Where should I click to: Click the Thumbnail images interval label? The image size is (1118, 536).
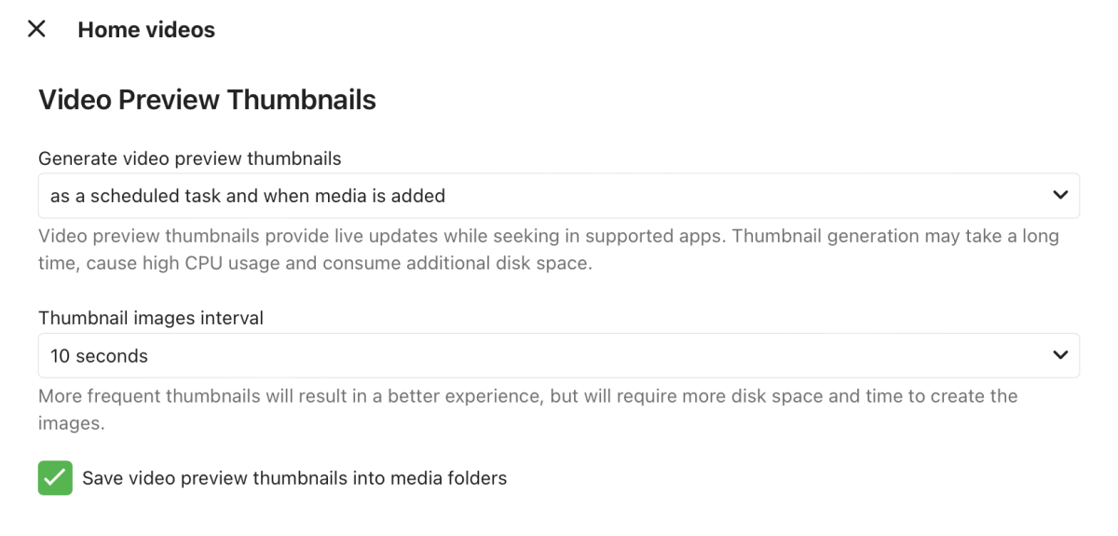coord(151,318)
